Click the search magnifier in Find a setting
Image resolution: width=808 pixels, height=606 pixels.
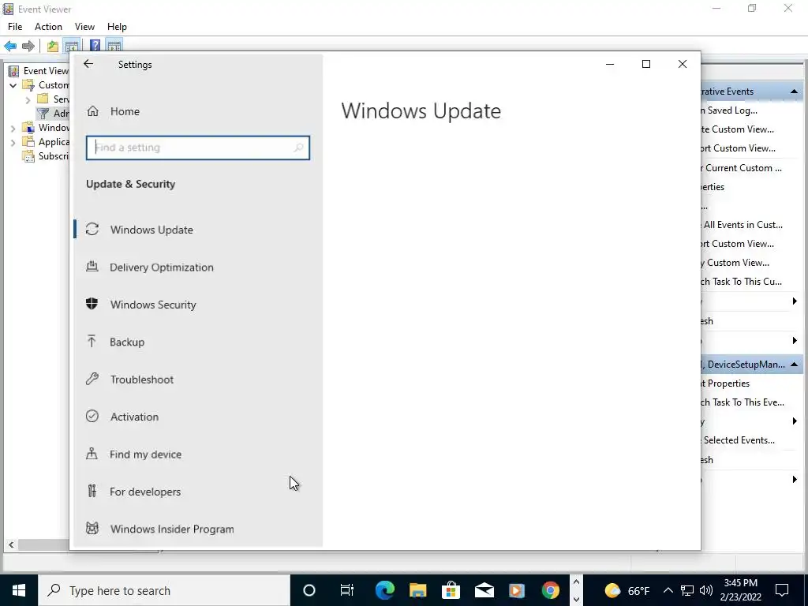(x=298, y=148)
